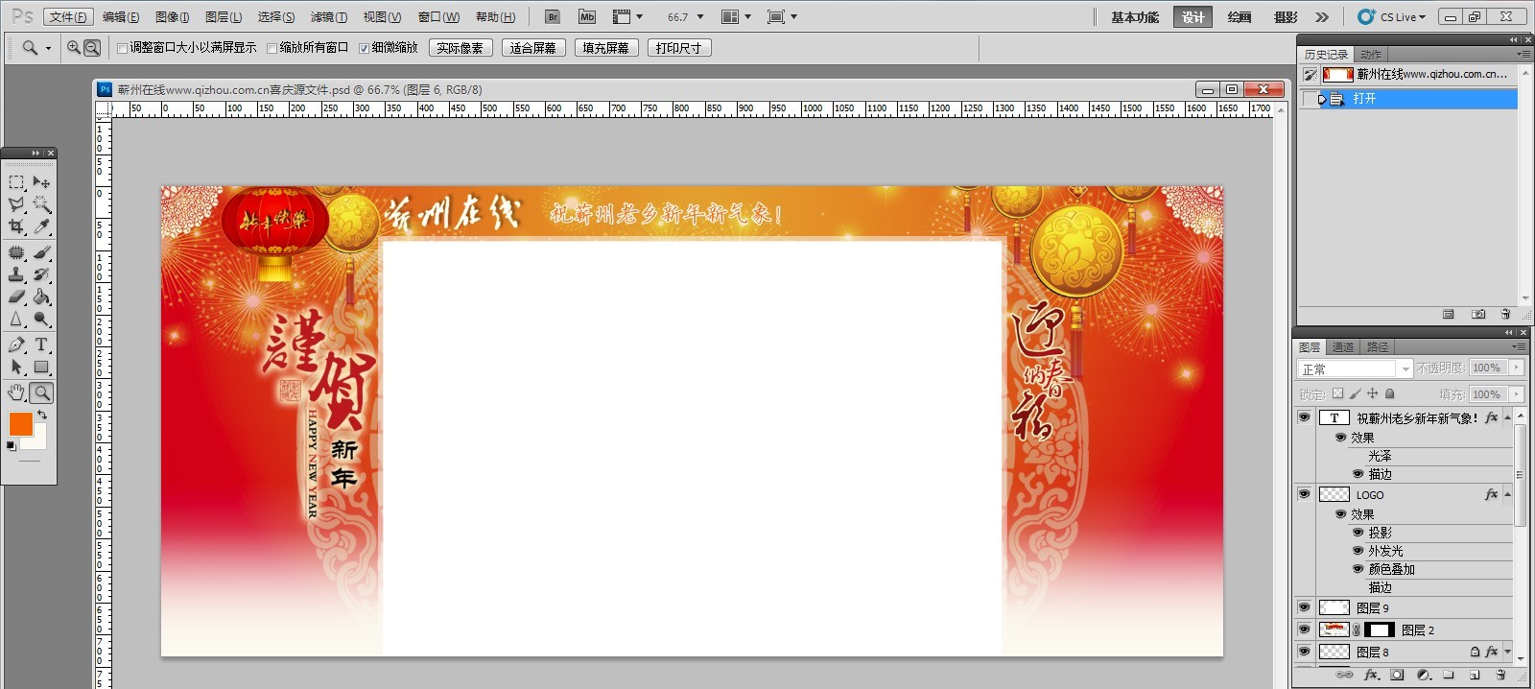Open the 文件(F) menu

coord(68,16)
